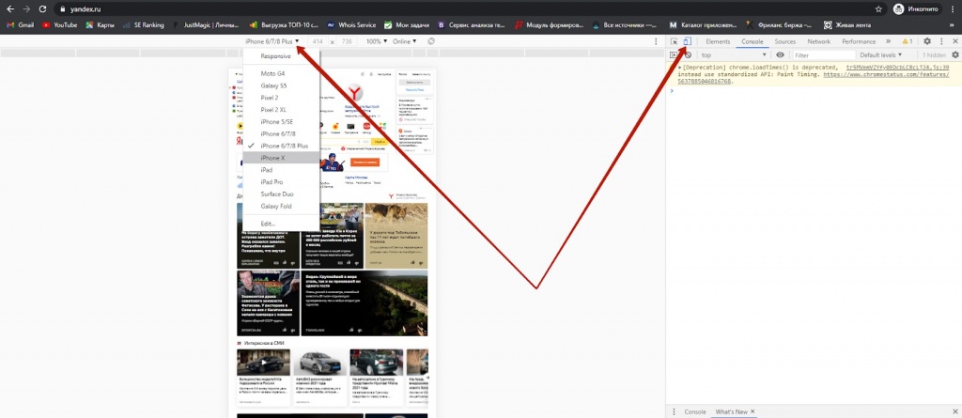Switch to the Sources tab
The image size is (962, 418).
(784, 41)
